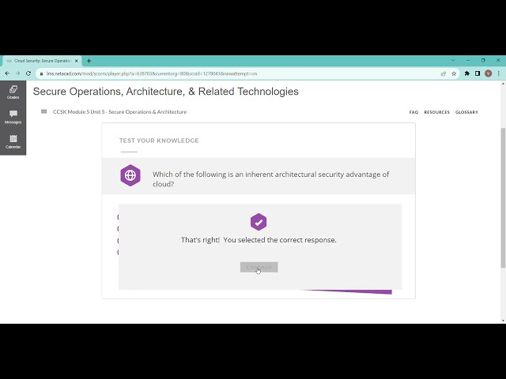Click the purple checkmark hexagon icon
This screenshot has width=506, height=379.
(x=259, y=222)
